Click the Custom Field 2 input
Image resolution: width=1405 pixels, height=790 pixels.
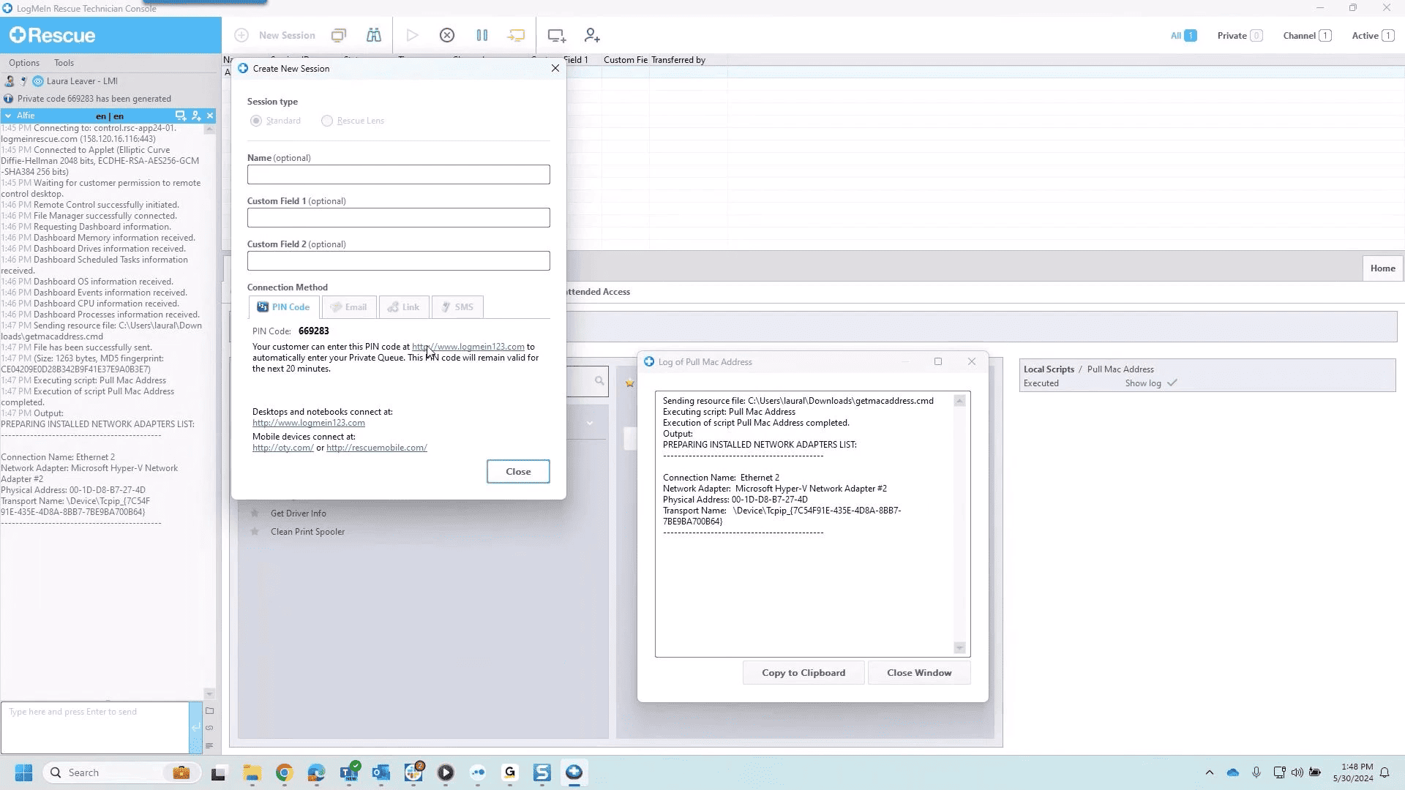click(398, 260)
